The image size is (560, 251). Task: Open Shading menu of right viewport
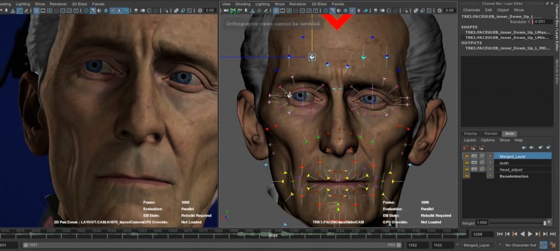[242, 4]
